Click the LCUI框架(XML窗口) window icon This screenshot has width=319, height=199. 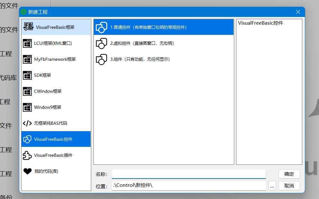27,43
